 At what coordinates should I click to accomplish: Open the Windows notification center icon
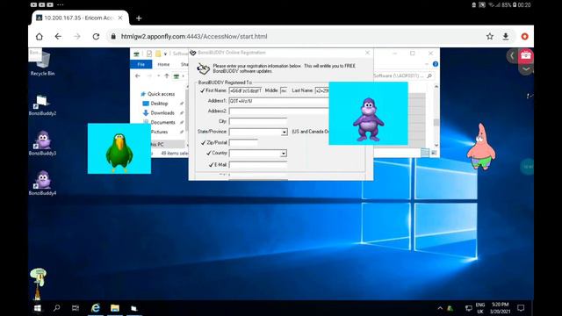tap(521, 308)
